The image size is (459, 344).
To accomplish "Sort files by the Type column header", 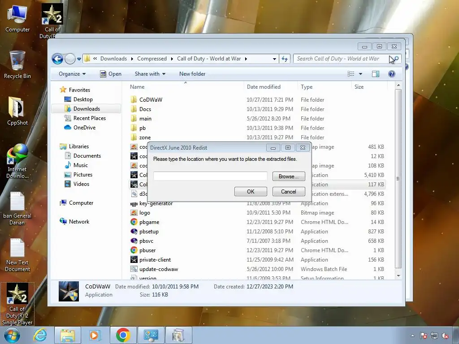I will coord(307,87).
